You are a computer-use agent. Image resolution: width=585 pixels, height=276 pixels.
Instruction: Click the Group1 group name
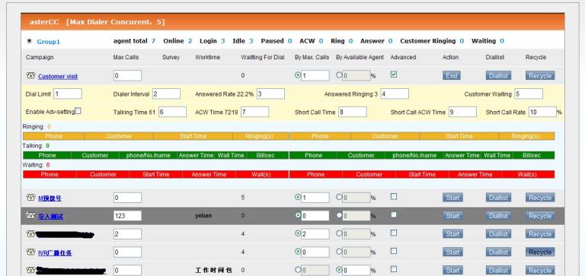click(49, 42)
